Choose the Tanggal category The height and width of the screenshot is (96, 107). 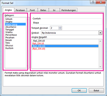[x=15, y=30]
